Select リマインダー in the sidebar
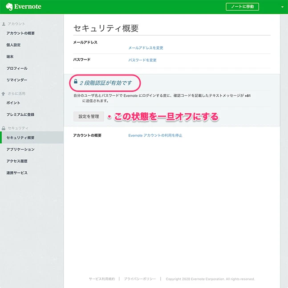This screenshot has width=288, height=288. (x=17, y=80)
